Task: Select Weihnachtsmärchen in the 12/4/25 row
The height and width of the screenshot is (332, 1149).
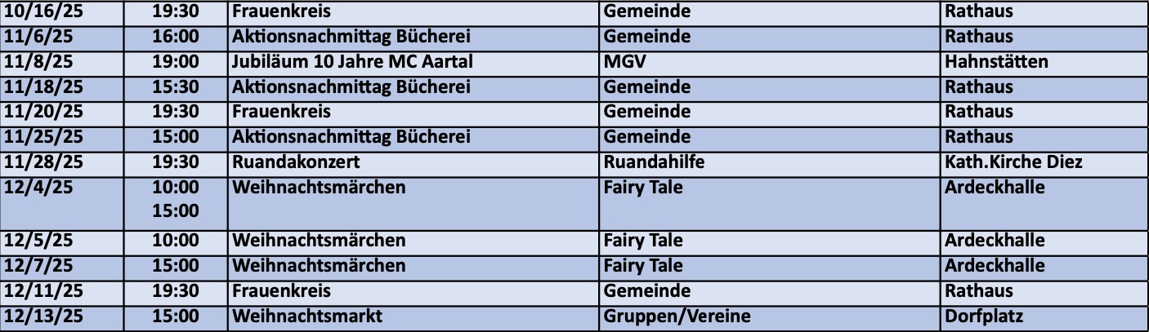Action: point(319,188)
